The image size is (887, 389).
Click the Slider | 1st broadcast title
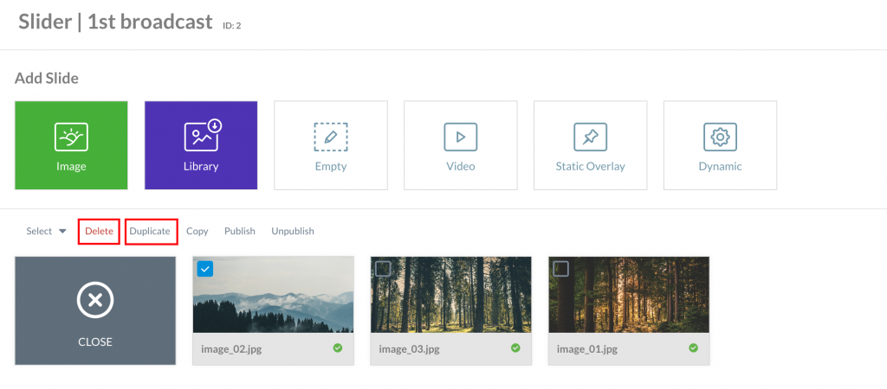pos(115,22)
